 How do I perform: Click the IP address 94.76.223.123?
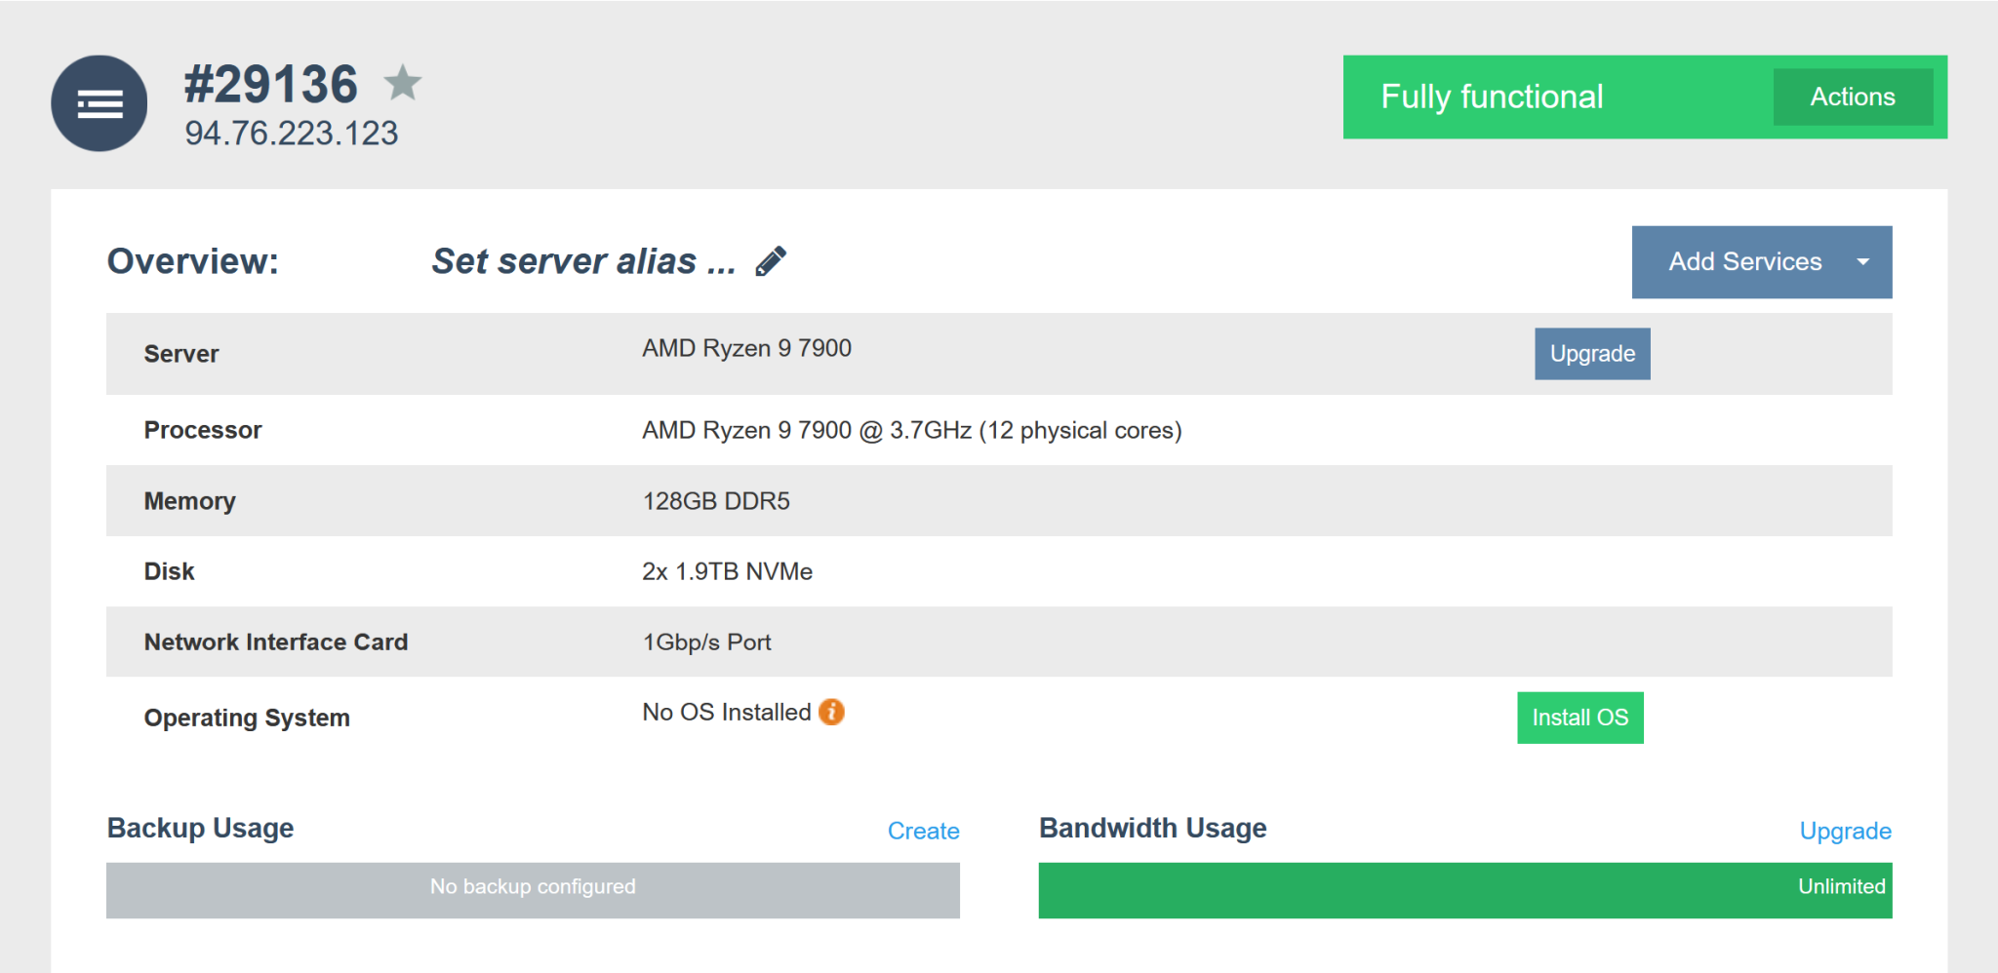292,134
